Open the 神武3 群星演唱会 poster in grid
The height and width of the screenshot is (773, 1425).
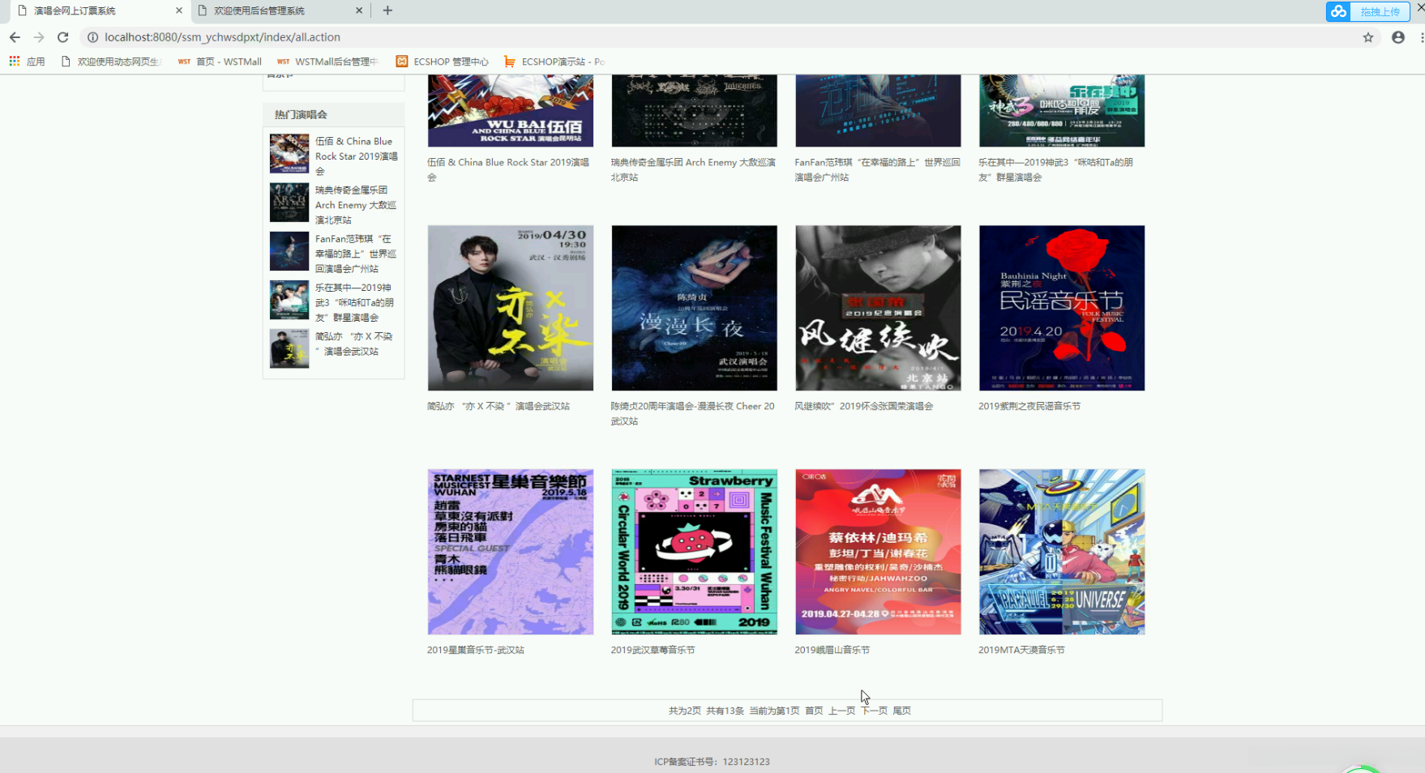[x=1062, y=110]
